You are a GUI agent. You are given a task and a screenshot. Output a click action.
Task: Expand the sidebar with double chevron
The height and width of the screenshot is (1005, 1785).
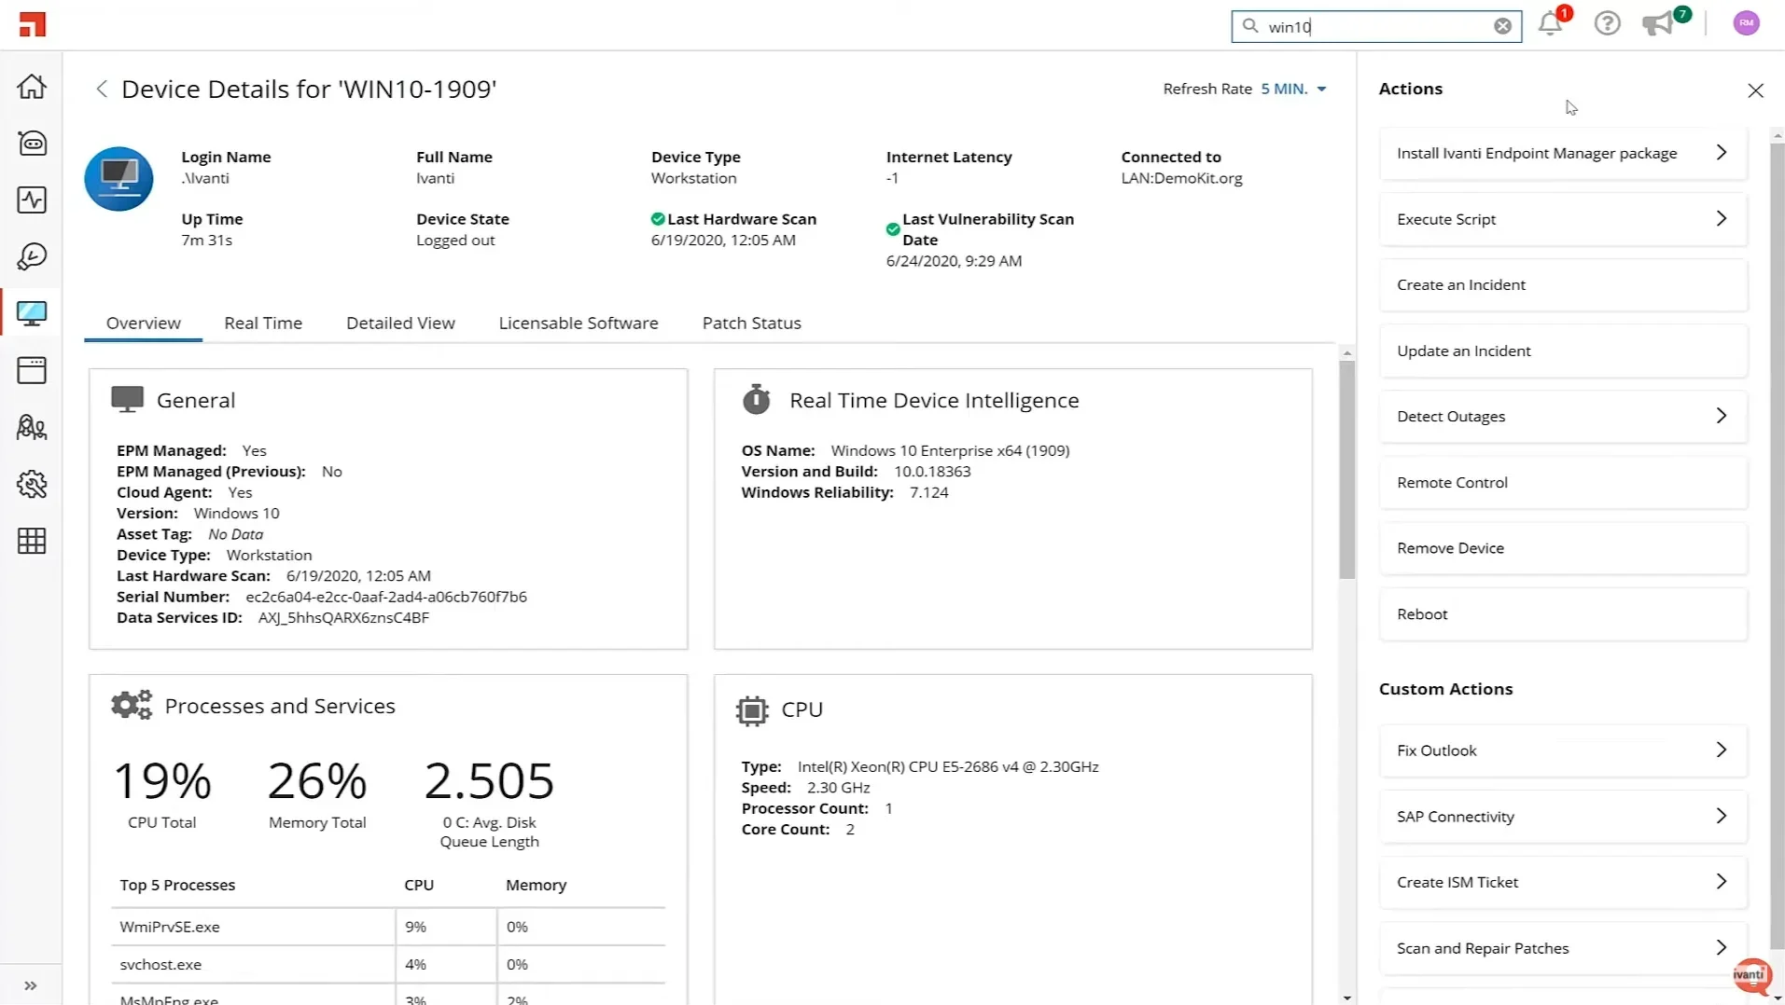click(31, 985)
